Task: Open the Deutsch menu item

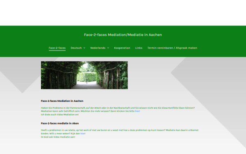Action: [76, 48]
